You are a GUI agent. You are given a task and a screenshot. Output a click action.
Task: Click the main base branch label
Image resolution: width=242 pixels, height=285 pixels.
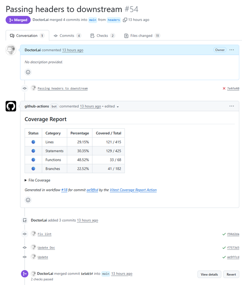93,20
